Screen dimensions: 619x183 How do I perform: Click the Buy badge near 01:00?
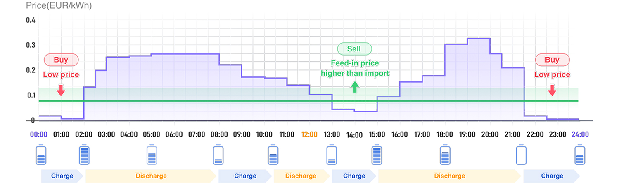(x=61, y=60)
